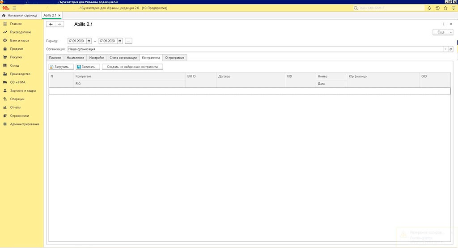This screenshot has height=248, width=458.
Task: Switch to the Настройки tab
Action: [97, 58]
